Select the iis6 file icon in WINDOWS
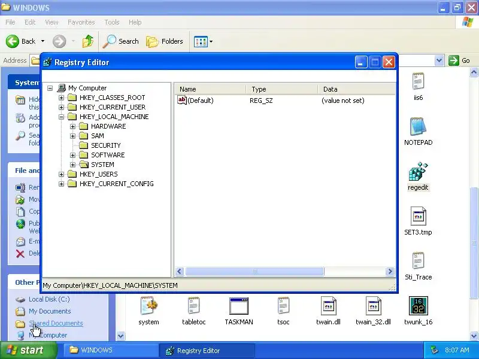 [418, 81]
